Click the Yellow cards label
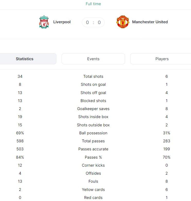 pos(93,190)
